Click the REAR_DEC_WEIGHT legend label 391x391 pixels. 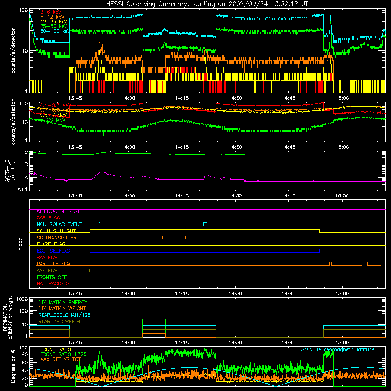point(60,322)
